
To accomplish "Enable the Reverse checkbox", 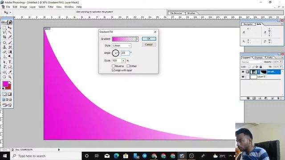I will (x=114, y=66).
